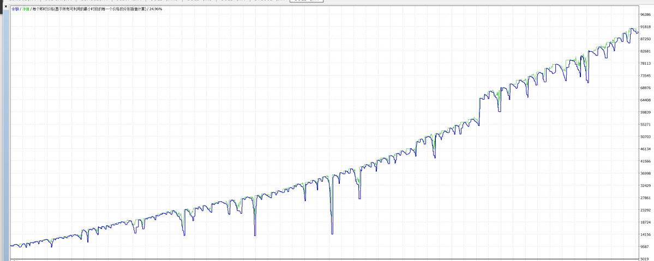This screenshot has width=654, height=261.
Task: Click the 23292 axis value
Action: click(645, 210)
